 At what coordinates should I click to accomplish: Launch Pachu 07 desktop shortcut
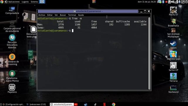pos(173,11)
